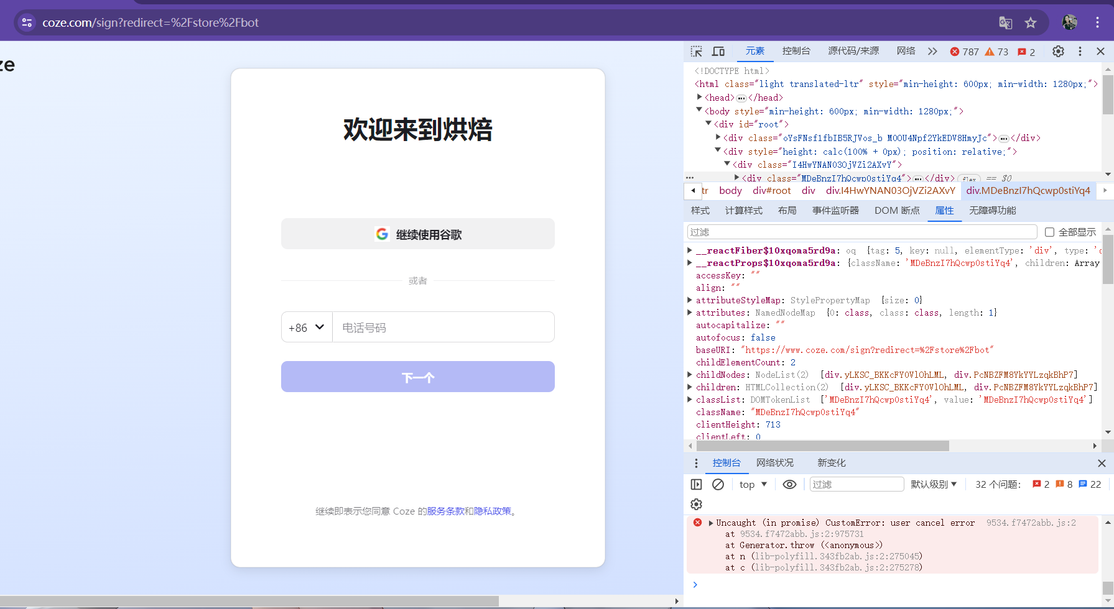Viewport: 1114px width, 609px height.
Task: Click the 继续使用谷歌 button
Action: pyautogui.click(x=418, y=234)
